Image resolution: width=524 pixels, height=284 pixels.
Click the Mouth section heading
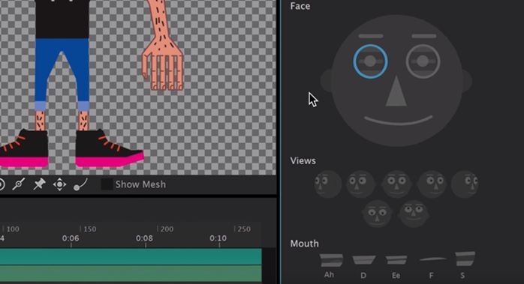[305, 244]
